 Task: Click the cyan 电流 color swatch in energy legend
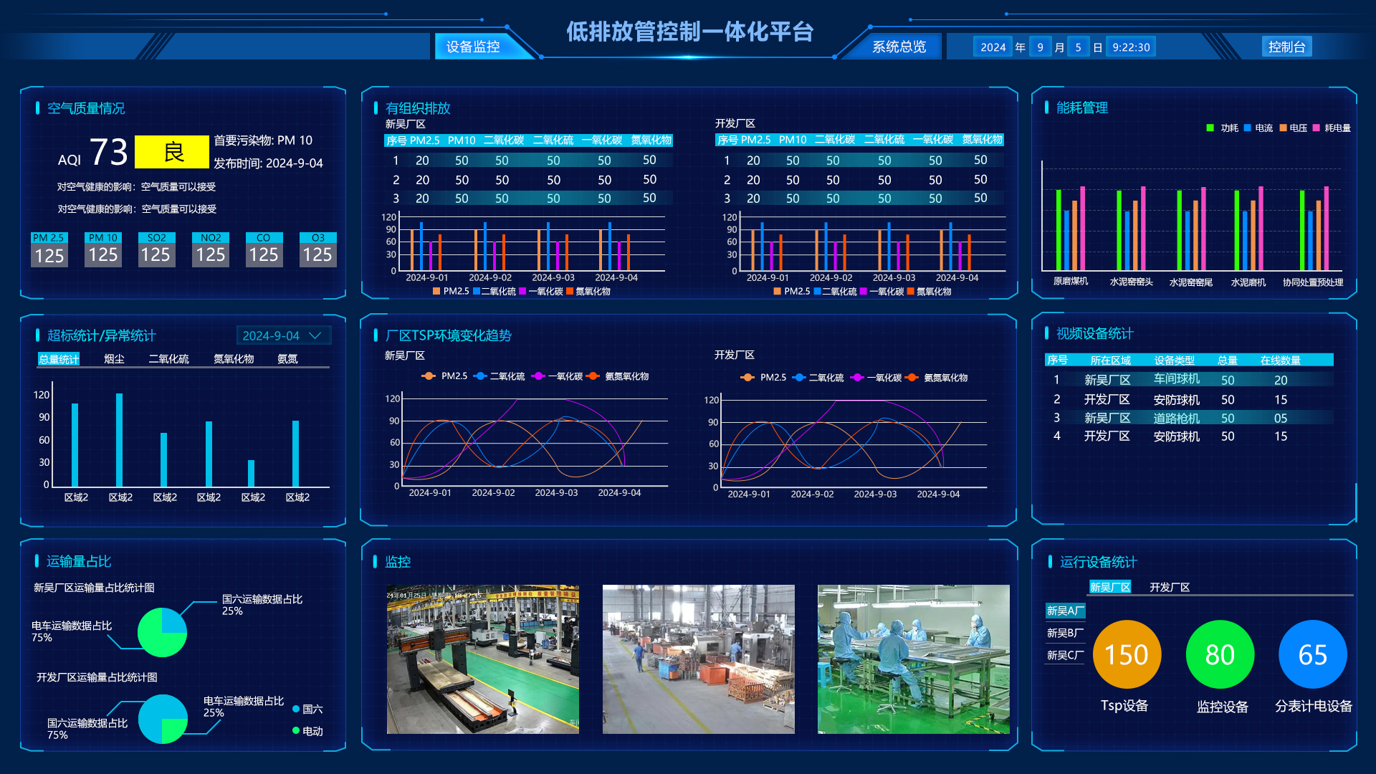click(1249, 128)
